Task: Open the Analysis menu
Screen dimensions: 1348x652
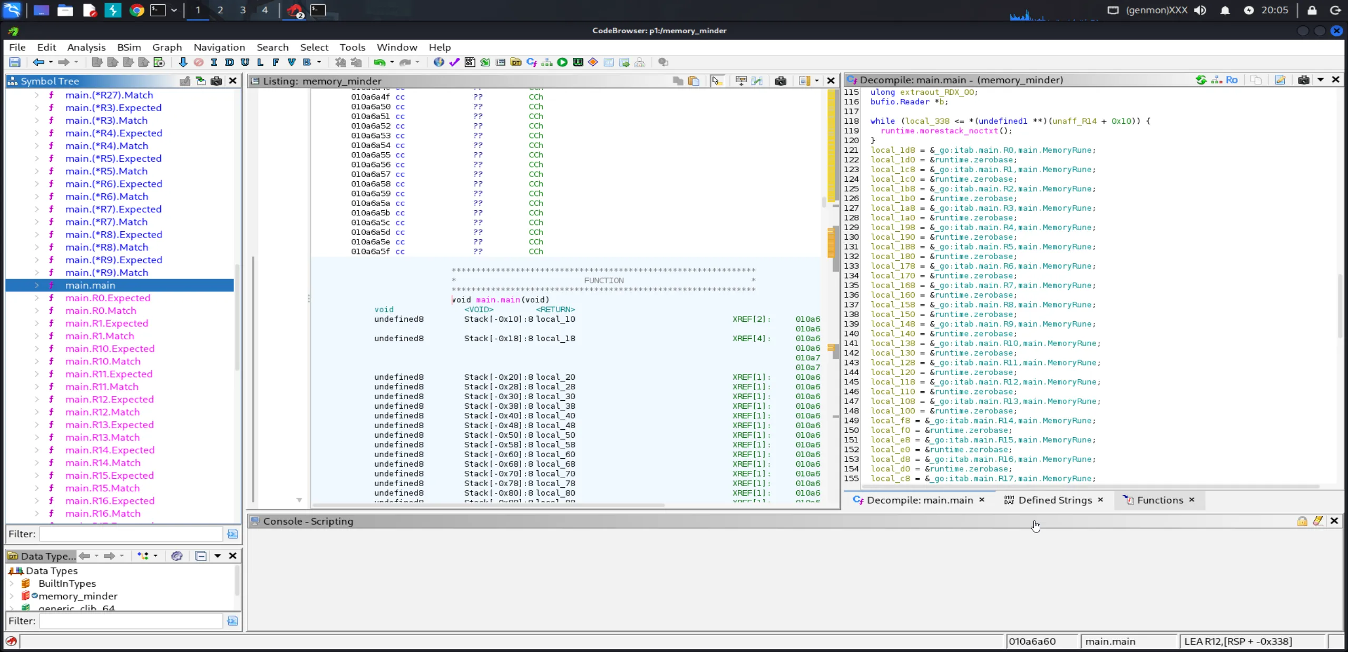Action: click(86, 47)
